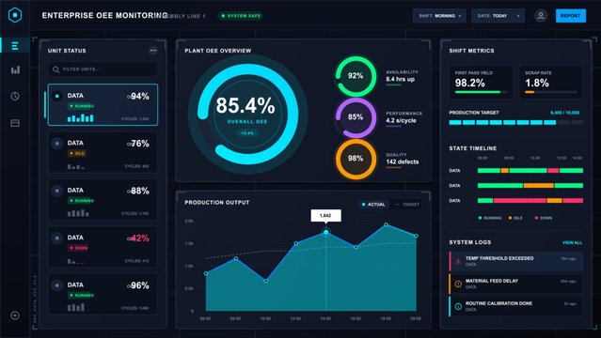Toggle Down in State Timeline legend
Viewport: 601px width, 338px height.
coord(544,218)
